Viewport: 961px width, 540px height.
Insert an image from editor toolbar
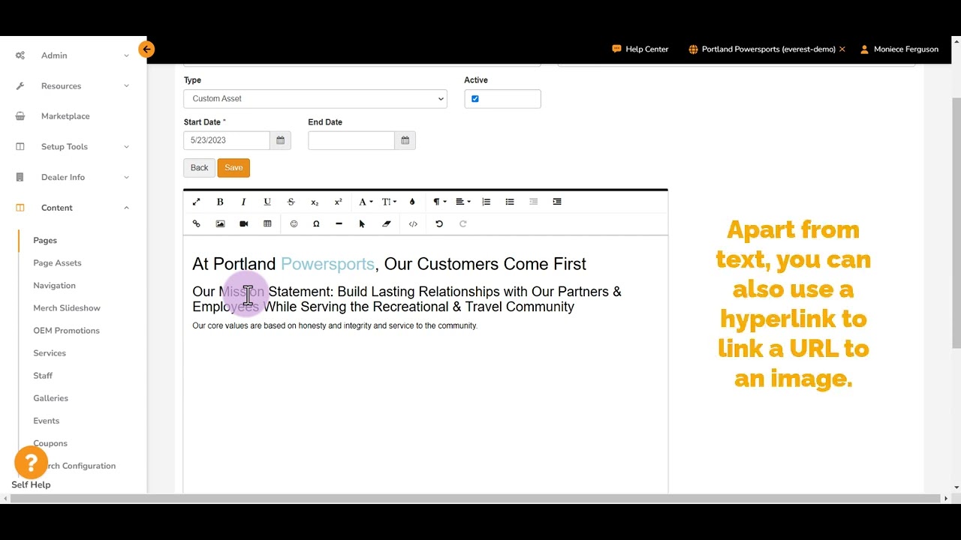click(220, 223)
